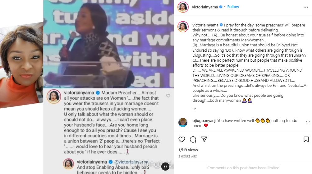Play or pause the preacher video
The image size is (312, 174).
(x=108, y=44)
